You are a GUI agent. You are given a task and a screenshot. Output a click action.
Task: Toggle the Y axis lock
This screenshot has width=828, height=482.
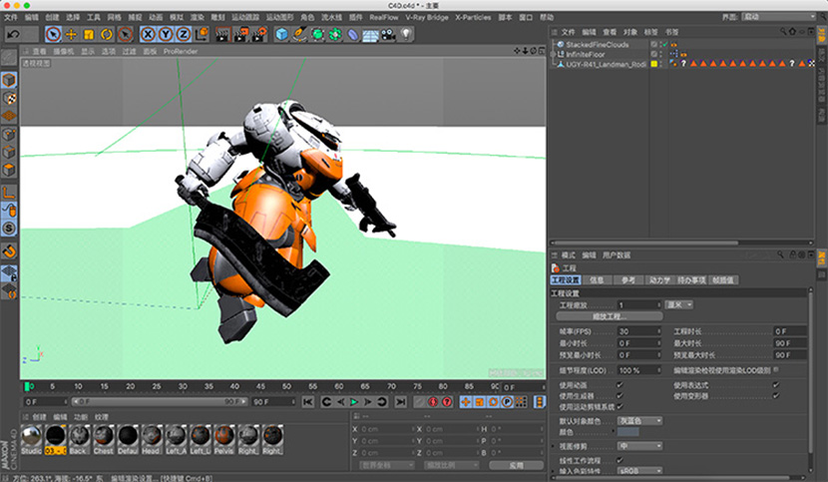coord(166,35)
